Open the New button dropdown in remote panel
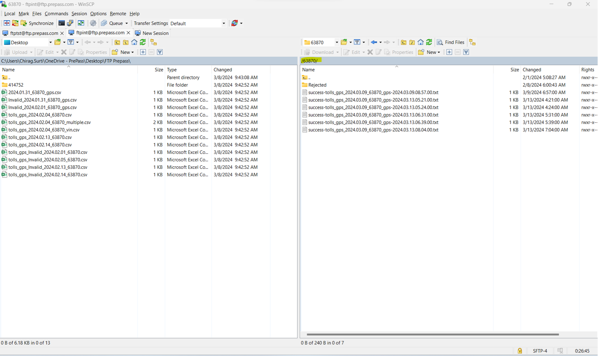Screen dimensions: 598x356 point(438,52)
